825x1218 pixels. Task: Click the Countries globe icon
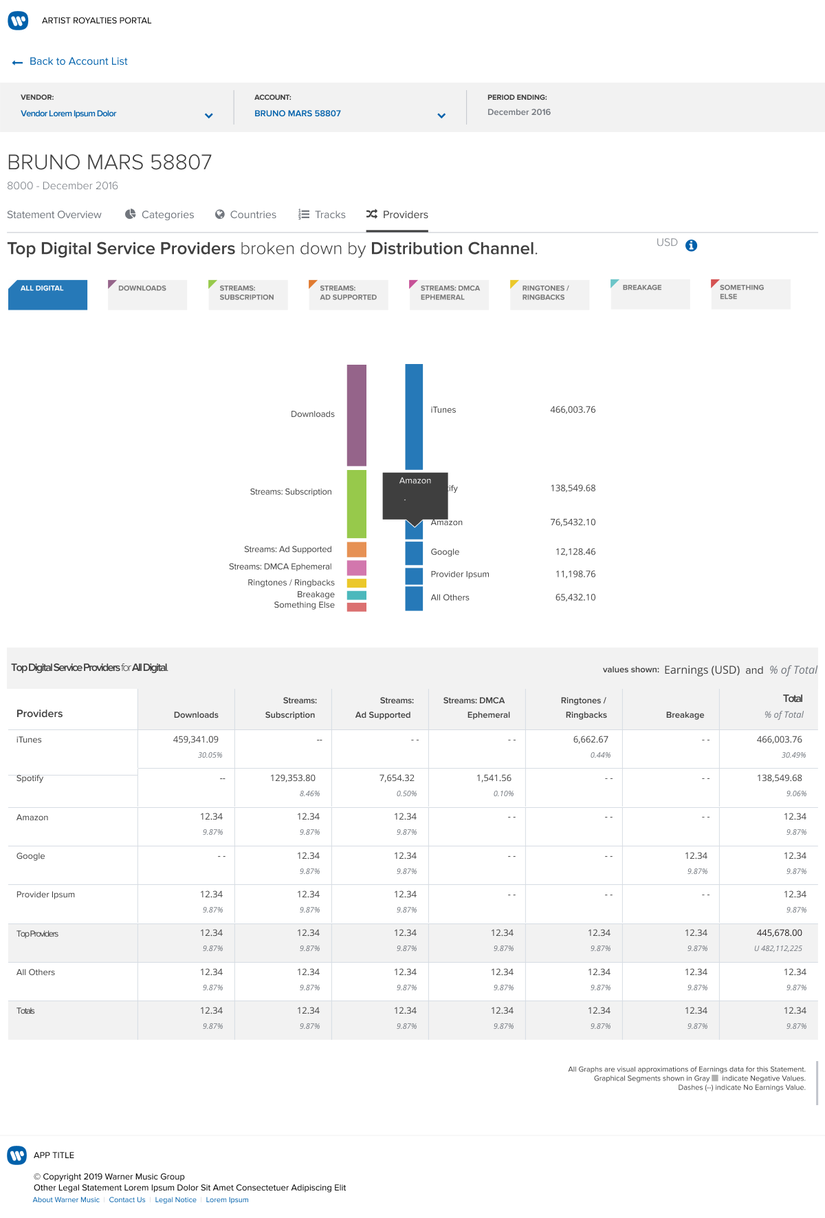(x=220, y=214)
